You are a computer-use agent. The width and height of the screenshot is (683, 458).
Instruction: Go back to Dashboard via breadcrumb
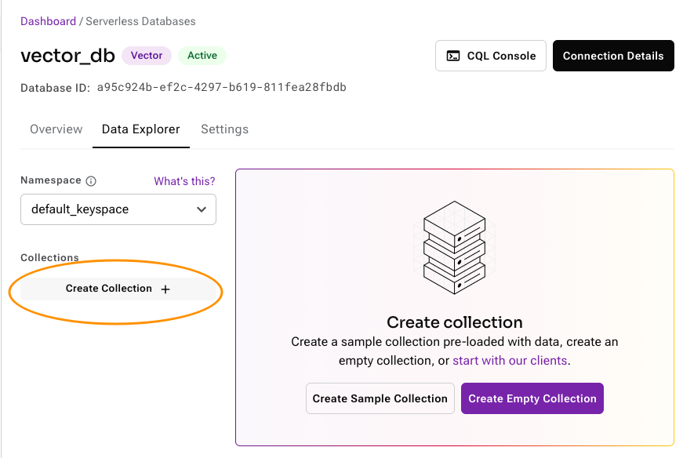(48, 21)
